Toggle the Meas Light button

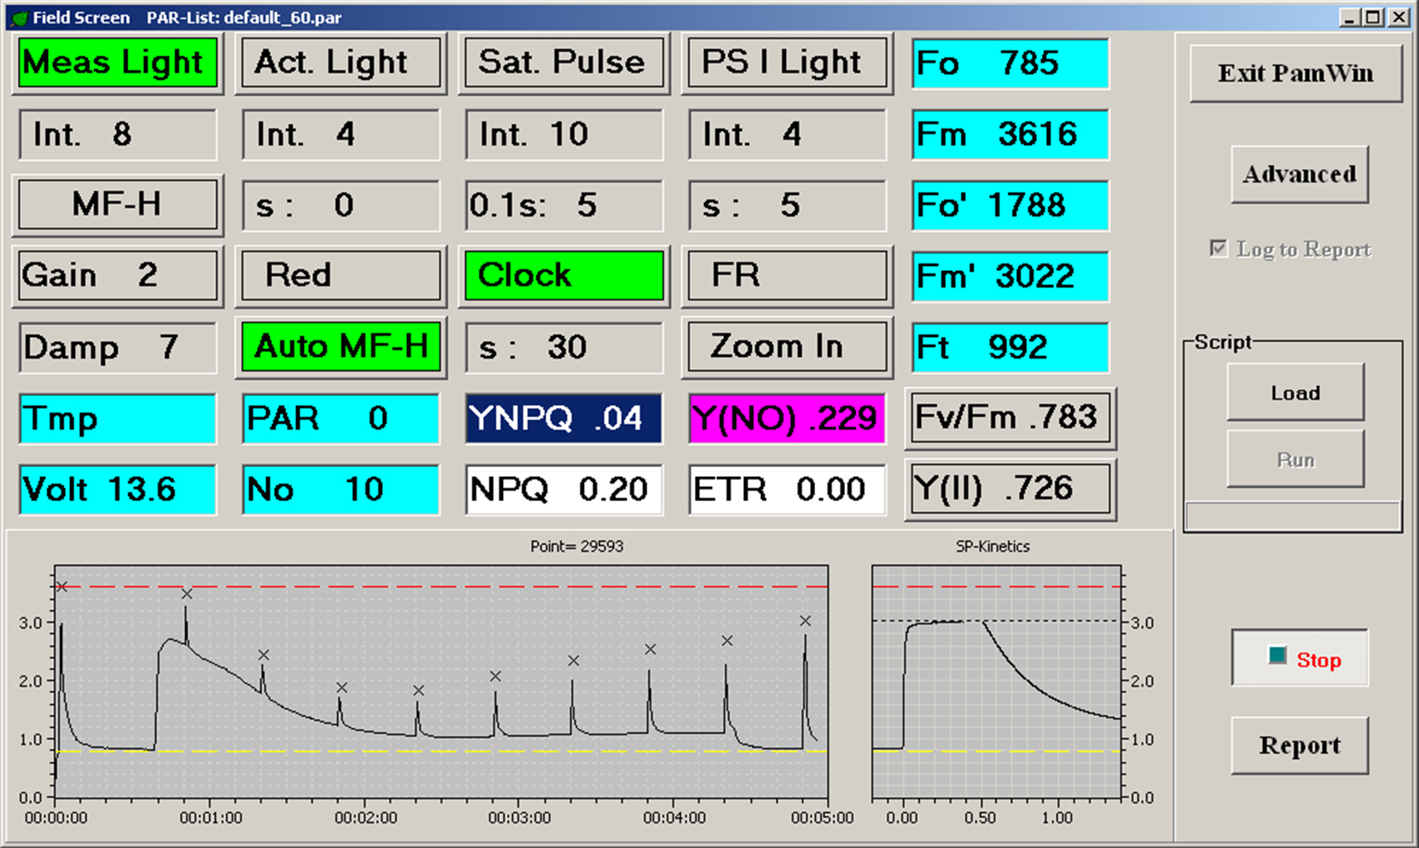pos(118,63)
